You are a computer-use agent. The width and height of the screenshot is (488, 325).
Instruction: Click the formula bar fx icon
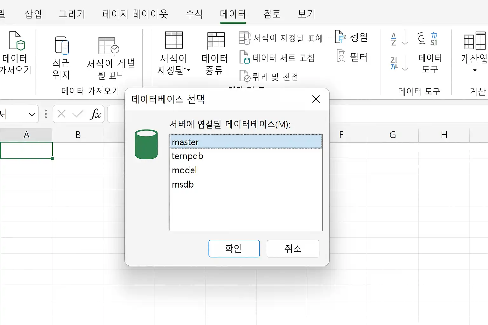(x=95, y=114)
